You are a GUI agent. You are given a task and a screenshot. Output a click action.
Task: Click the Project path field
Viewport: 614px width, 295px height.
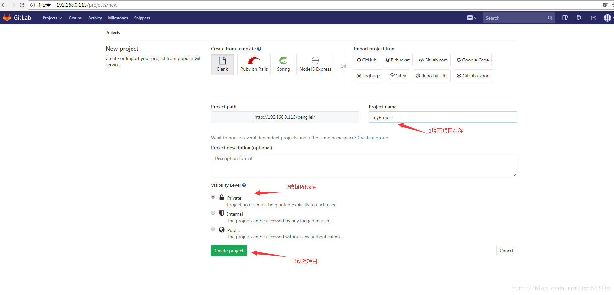coord(285,117)
